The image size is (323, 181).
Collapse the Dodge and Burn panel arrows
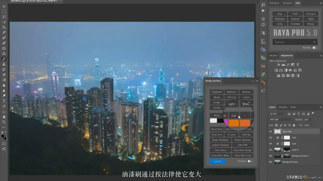point(252,81)
